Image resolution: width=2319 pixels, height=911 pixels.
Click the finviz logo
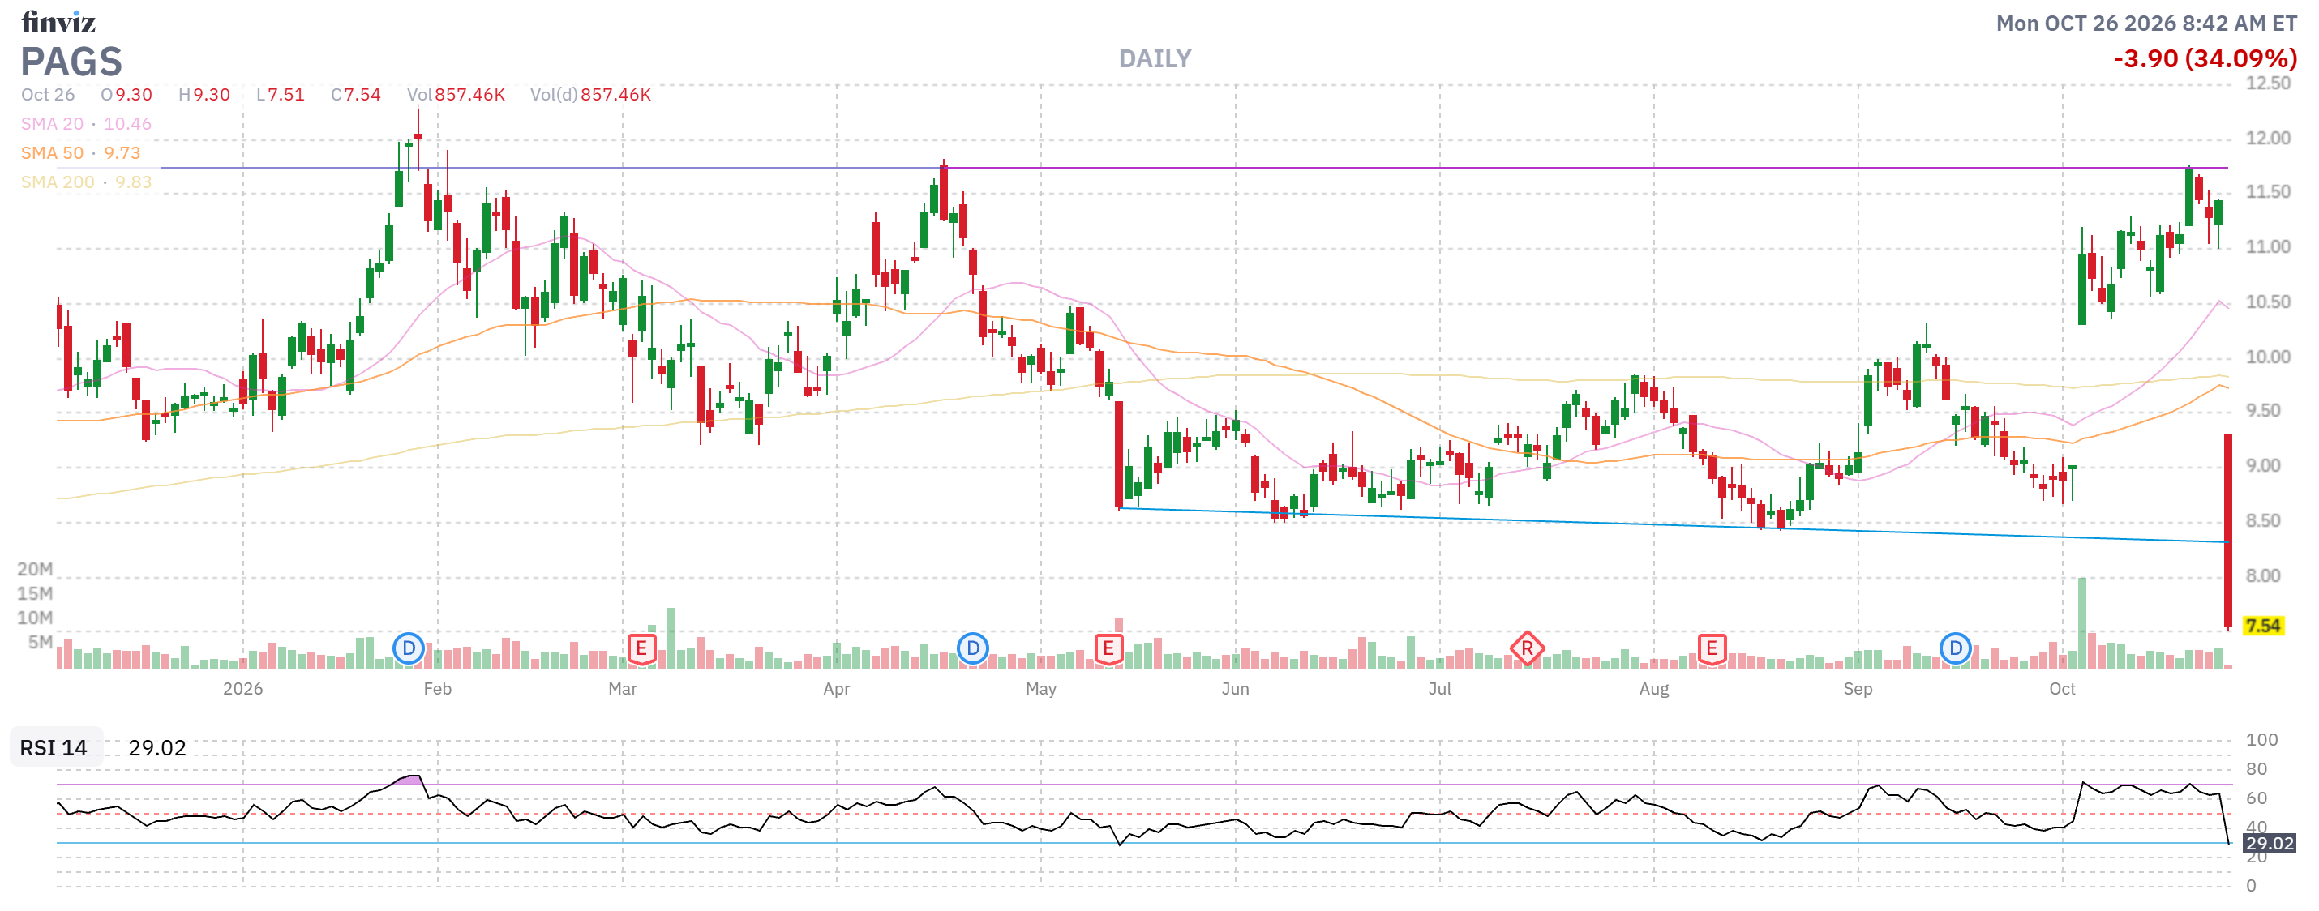pos(58,22)
